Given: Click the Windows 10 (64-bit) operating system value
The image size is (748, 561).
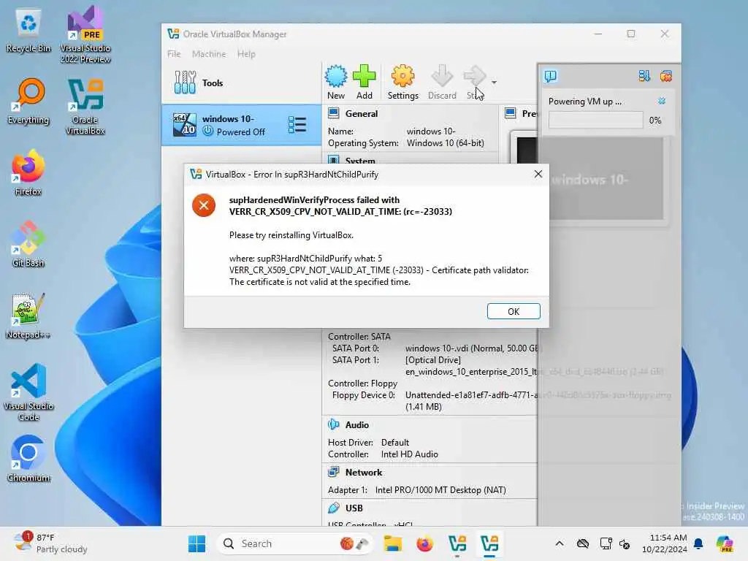Looking at the screenshot, I should pos(445,143).
